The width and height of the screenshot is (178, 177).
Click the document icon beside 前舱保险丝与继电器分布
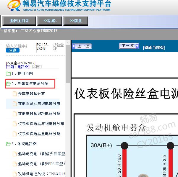15,104
